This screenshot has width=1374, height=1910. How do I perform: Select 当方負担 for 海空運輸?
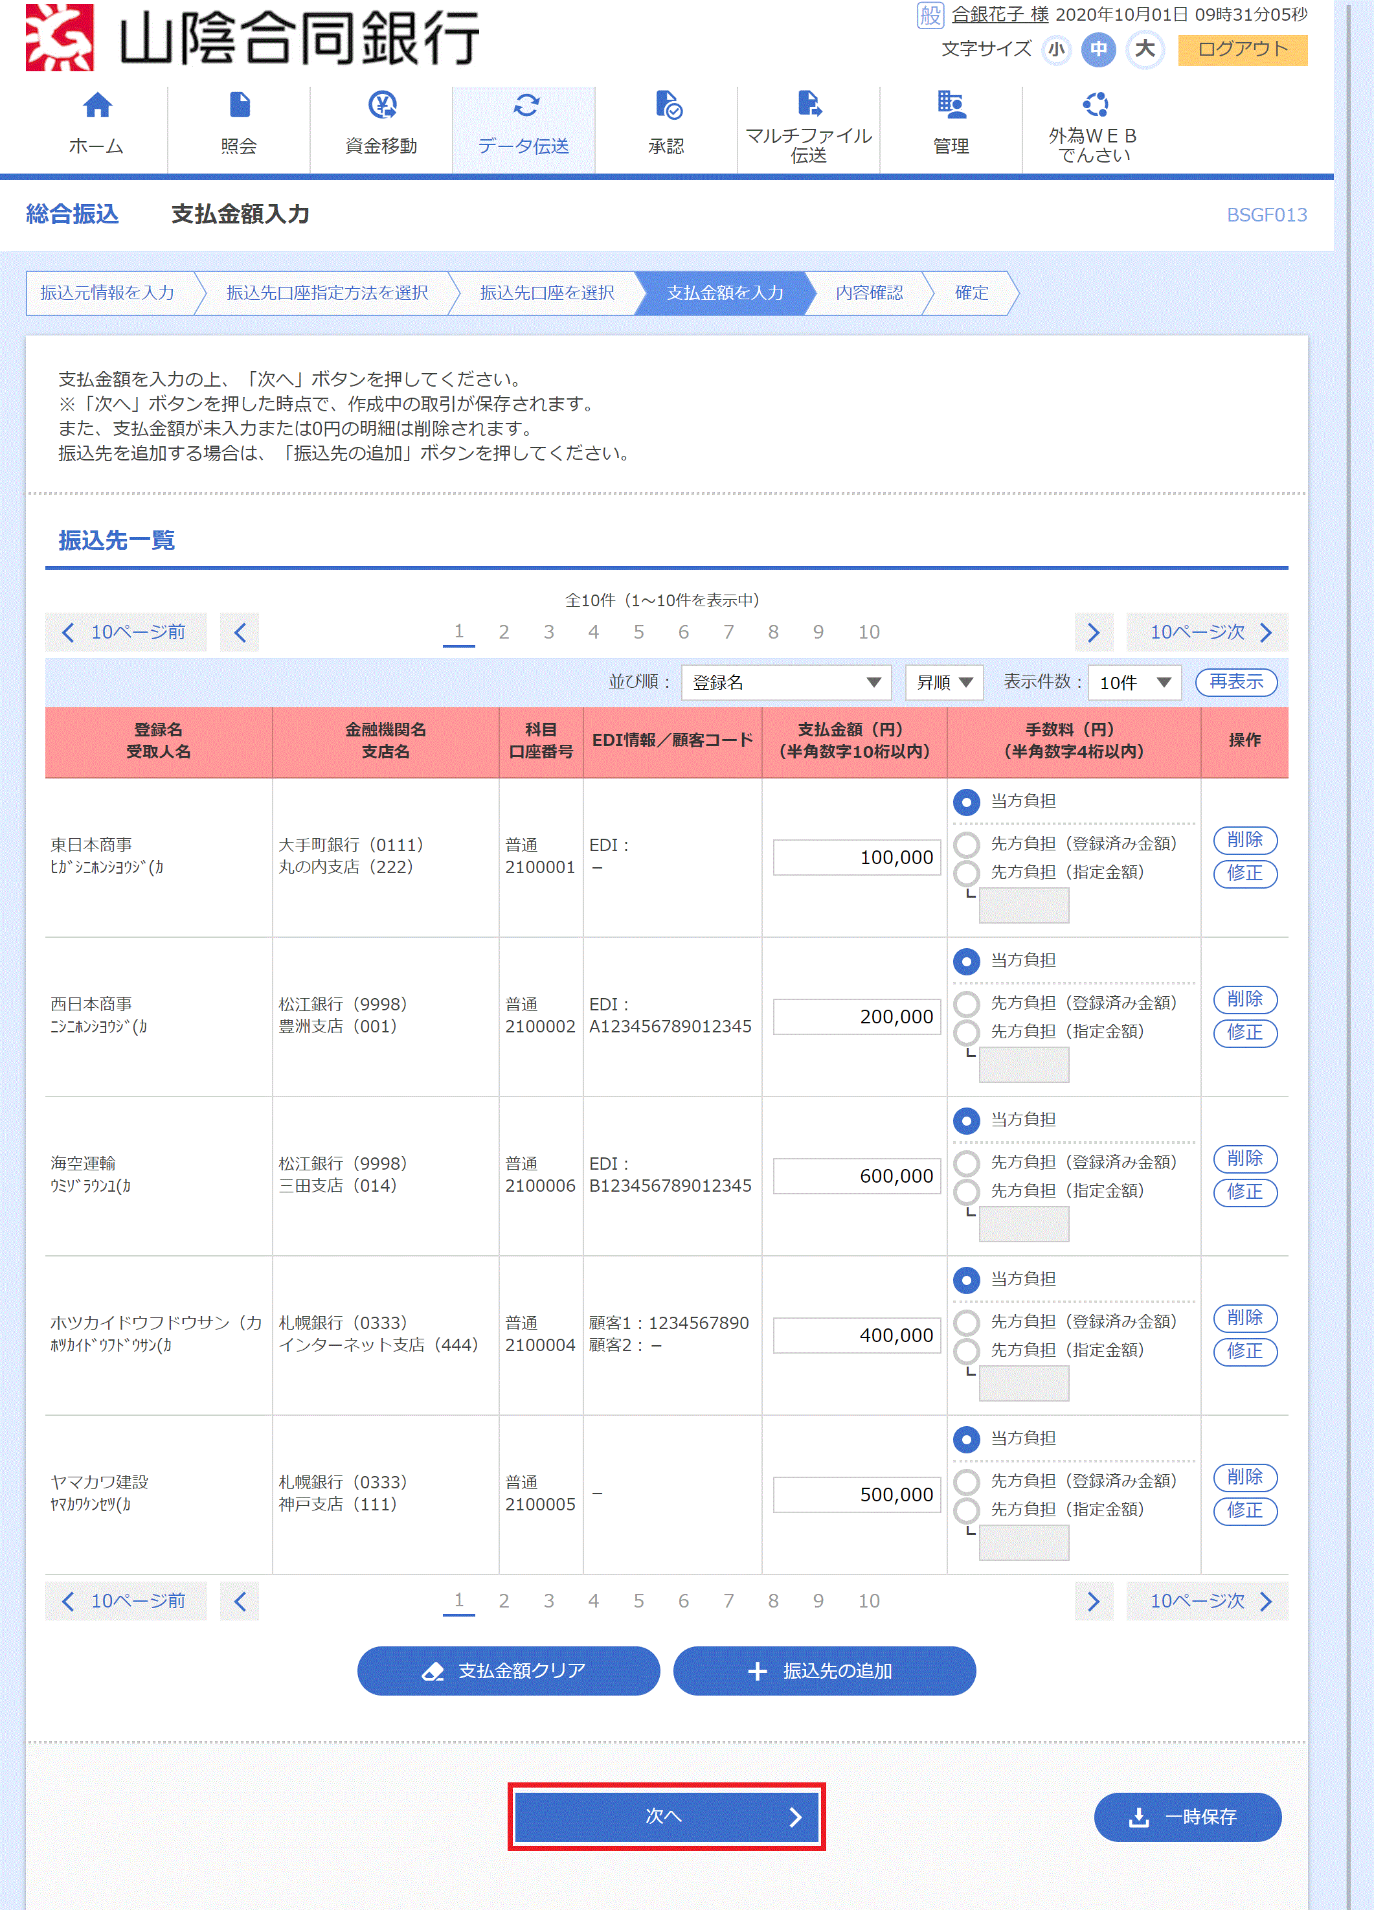[967, 1120]
